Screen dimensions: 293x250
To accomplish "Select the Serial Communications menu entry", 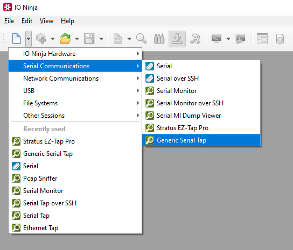I will pos(75,66).
